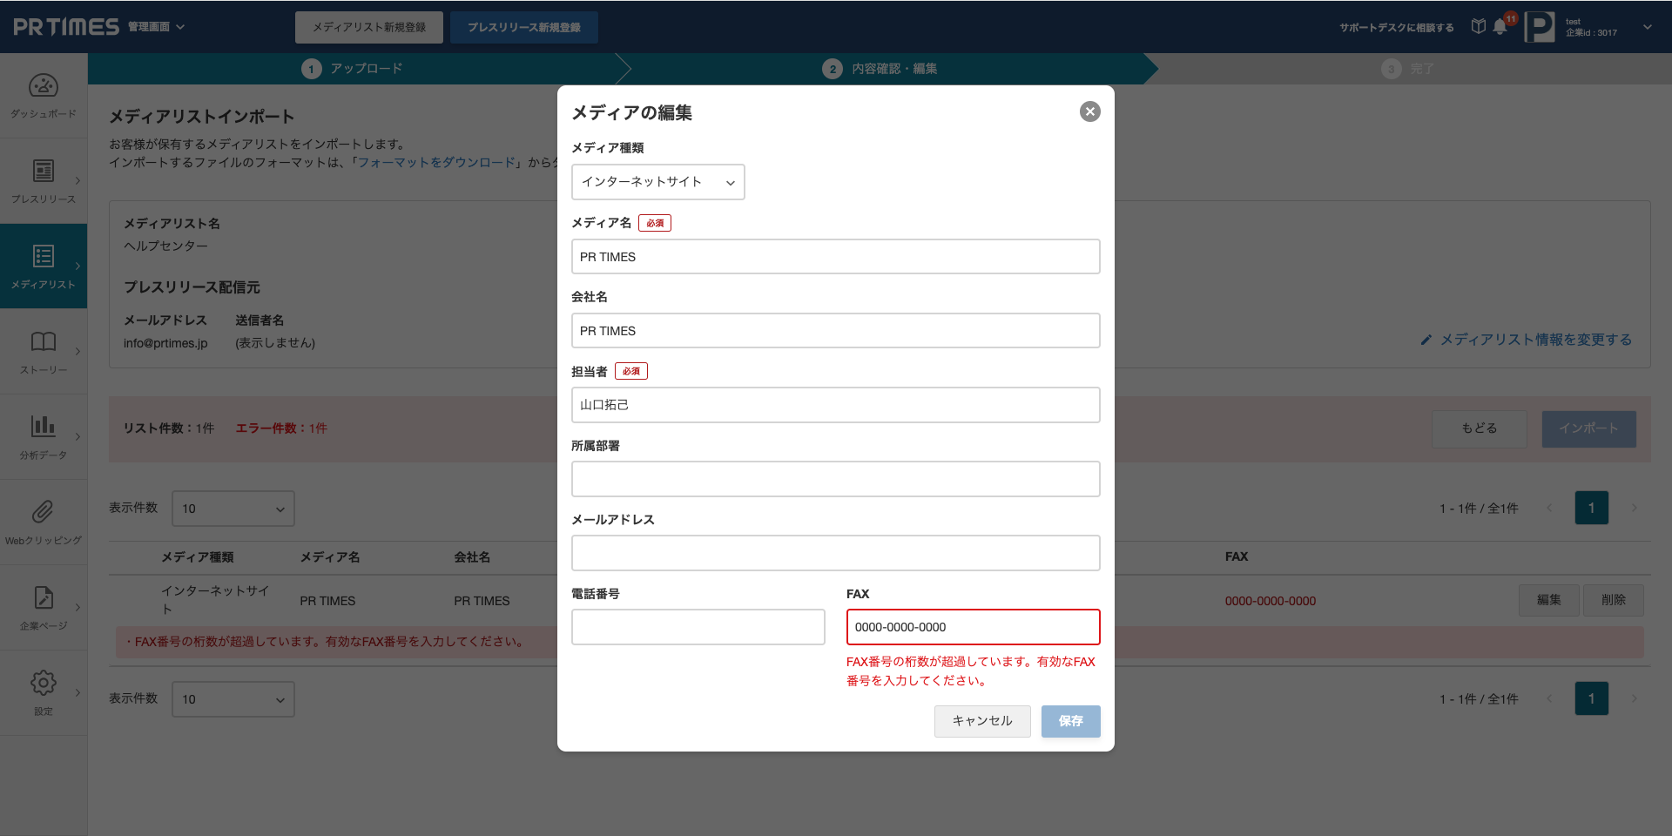Focus the contact person input field
The height and width of the screenshot is (836, 1672).
[836, 405]
